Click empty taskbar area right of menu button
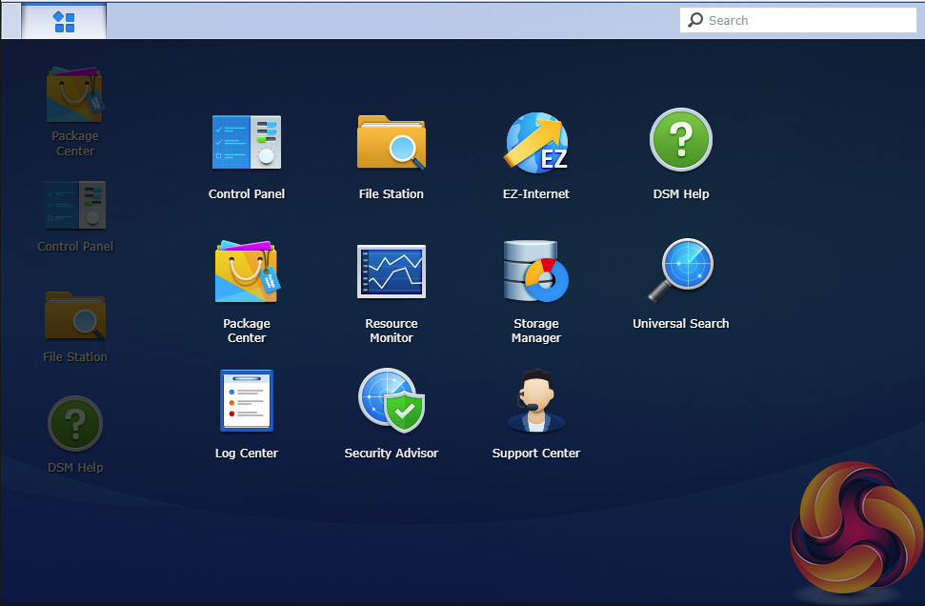This screenshot has width=925, height=606. (x=381, y=21)
